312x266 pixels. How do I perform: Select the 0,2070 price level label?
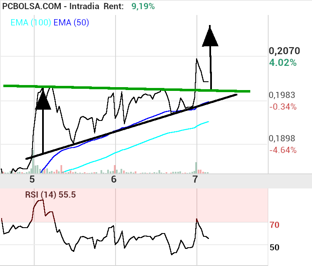coord(284,51)
